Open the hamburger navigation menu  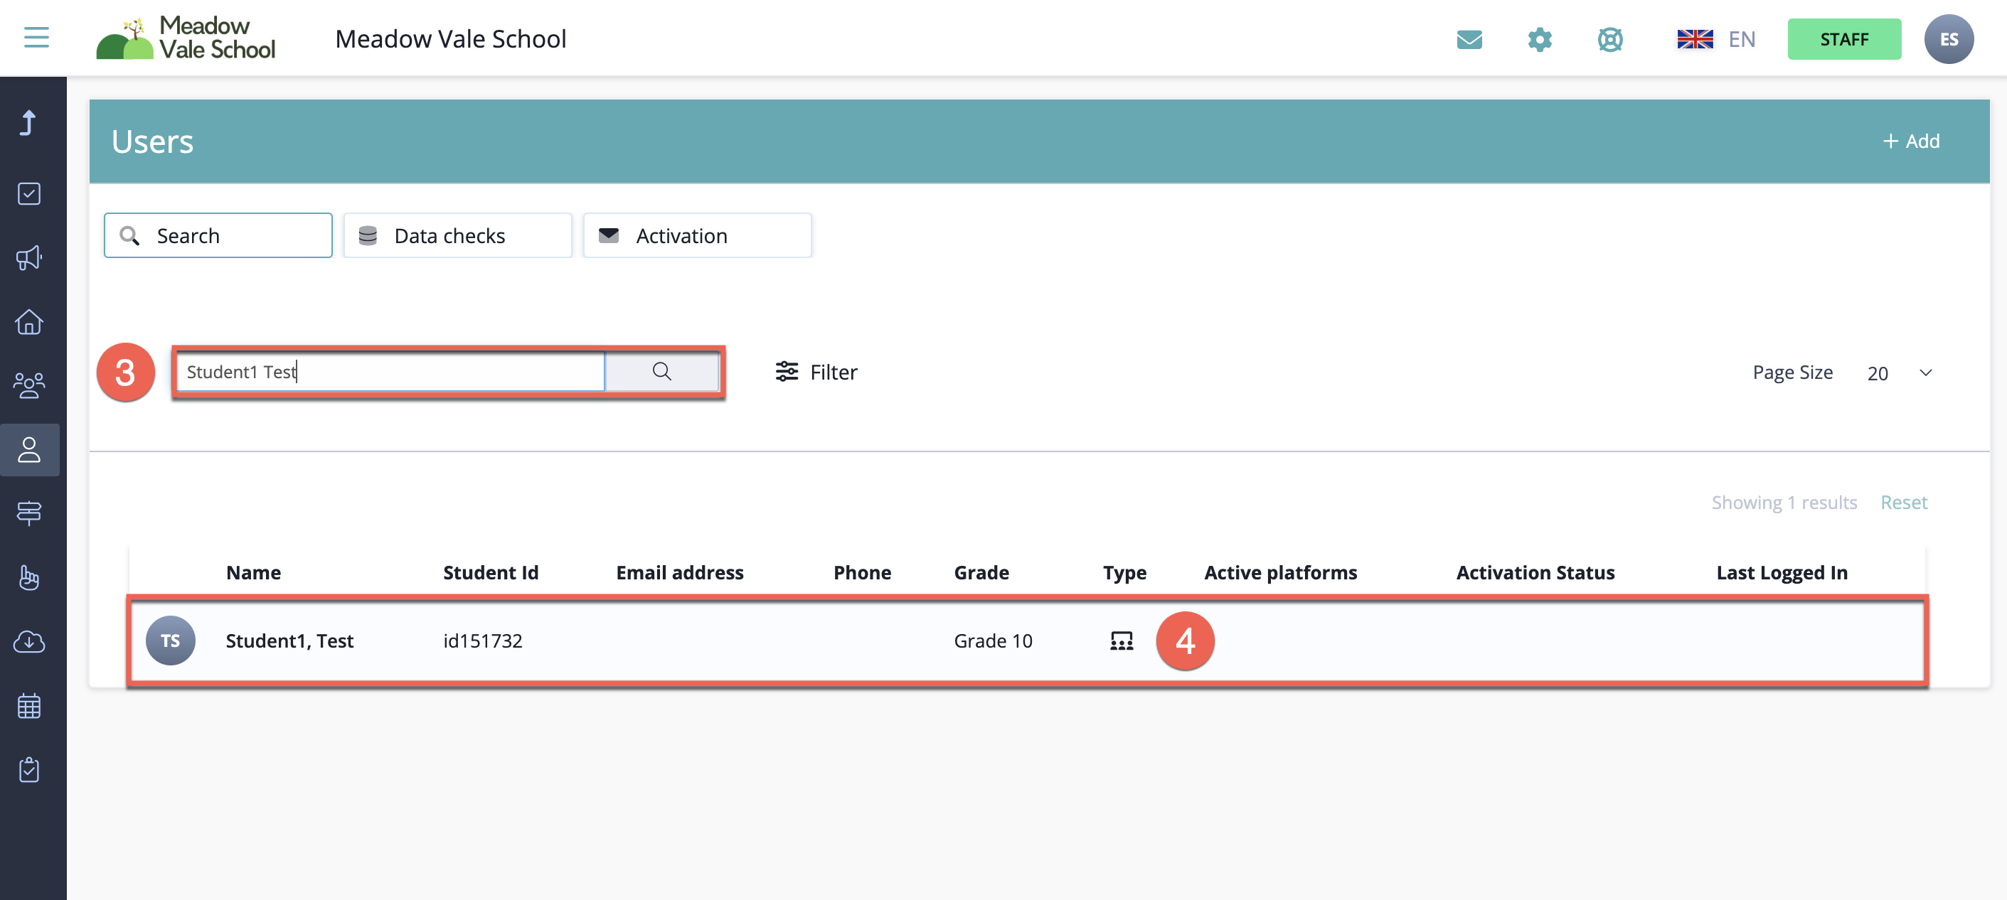(36, 38)
